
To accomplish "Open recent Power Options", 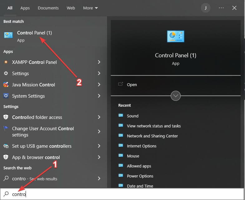I will tap(140, 176).
